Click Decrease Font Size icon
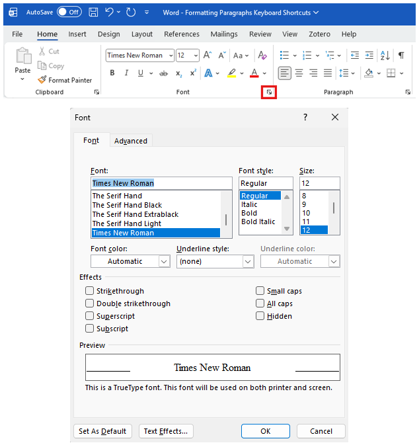419x445 pixels. click(222, 55)
